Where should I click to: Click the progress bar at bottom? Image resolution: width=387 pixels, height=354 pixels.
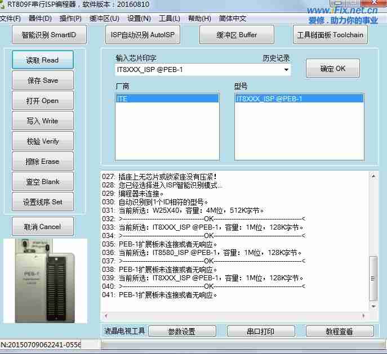pyautogui.click(x=243, y=344)
